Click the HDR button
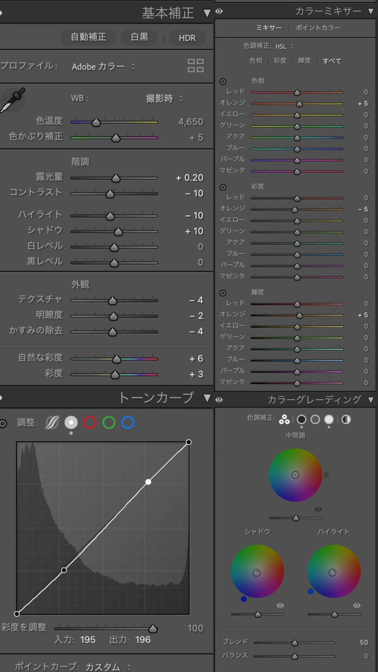The width and height of the screenshot is (378, 672). (x=187, y=38)
